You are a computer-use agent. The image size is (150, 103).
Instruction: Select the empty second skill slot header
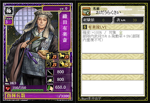pos(113,56)
